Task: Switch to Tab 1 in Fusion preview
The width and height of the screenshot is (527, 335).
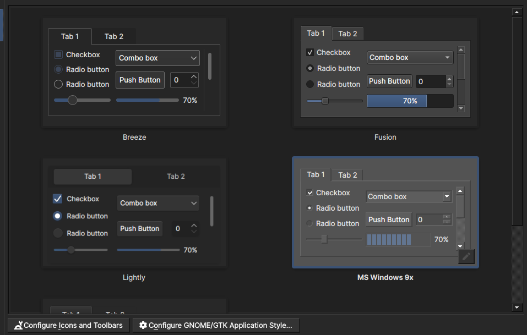Action: [316, 33]
